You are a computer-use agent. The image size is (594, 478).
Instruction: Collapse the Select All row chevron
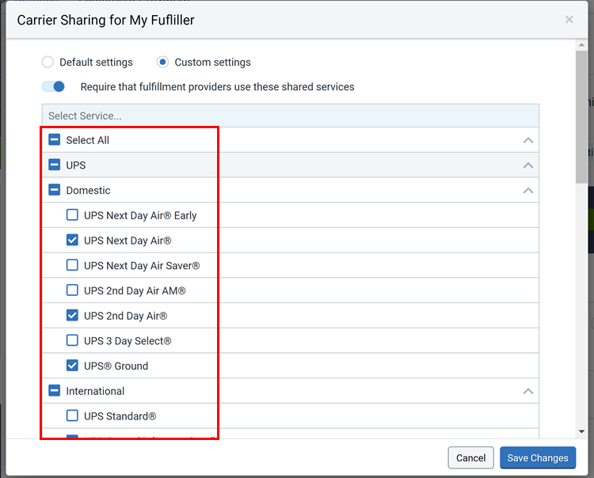point(528,141)
